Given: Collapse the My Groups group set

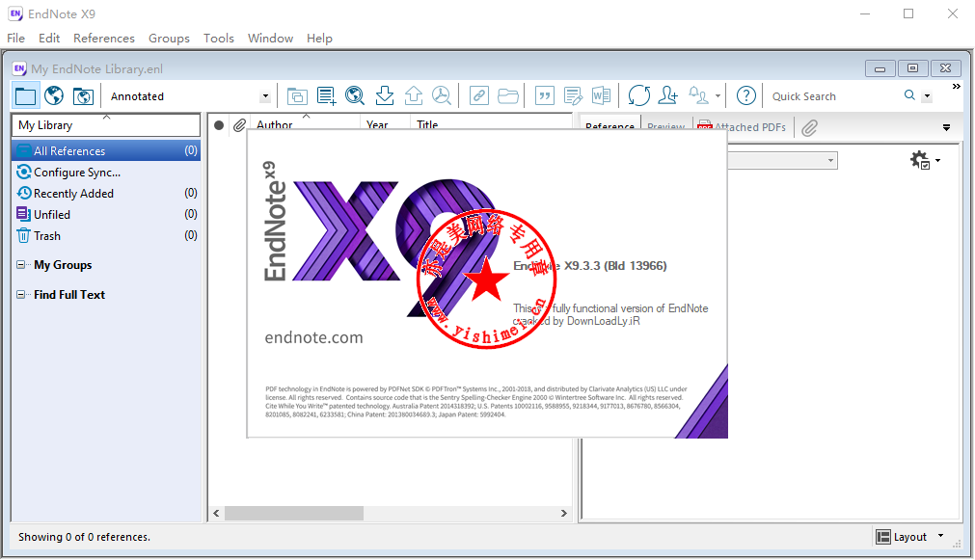Looking at the screenshot, I should (22, 265).
